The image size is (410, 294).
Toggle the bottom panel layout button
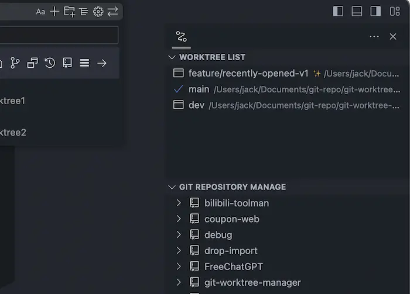(x=357, y=11)
